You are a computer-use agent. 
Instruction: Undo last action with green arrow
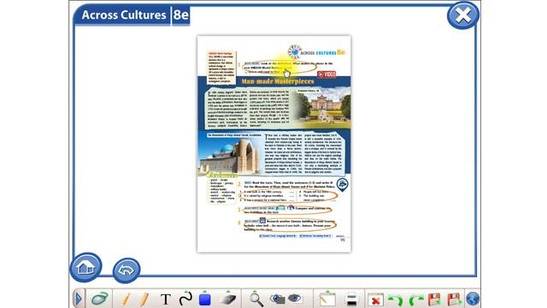(396, 299)
